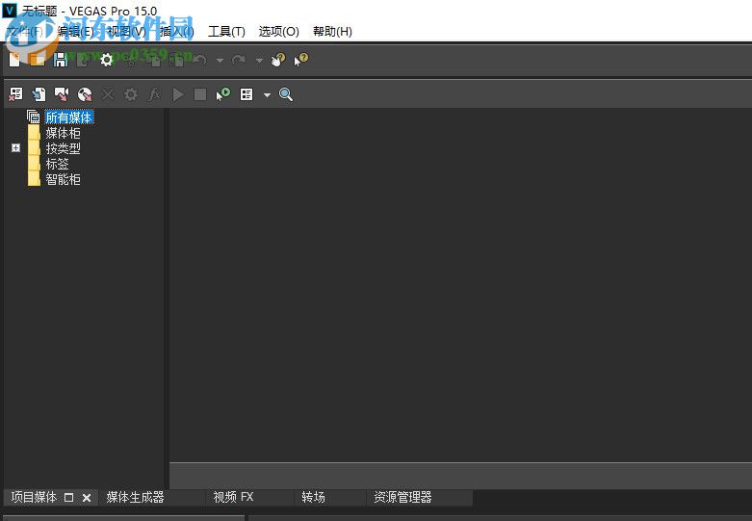Save the project with the floppy disk icon
The image size is (752, 521).
click(61, 60)
